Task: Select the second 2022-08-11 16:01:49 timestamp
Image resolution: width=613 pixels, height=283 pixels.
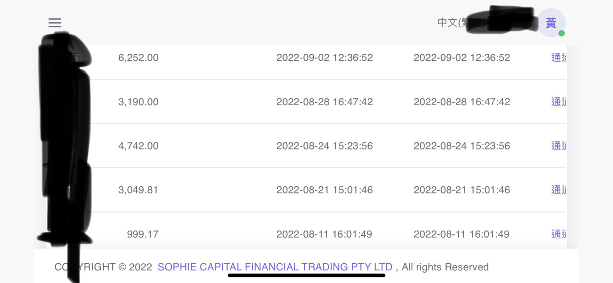Action: pyautogui.click(x=461, y=234)
